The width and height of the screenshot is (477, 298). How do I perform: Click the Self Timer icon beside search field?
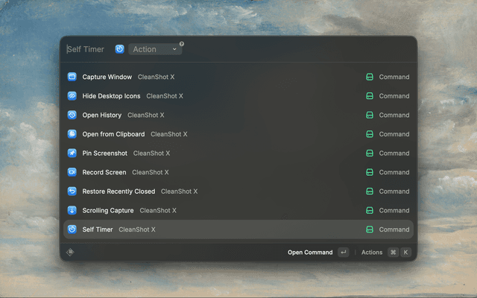click(120, 49)
